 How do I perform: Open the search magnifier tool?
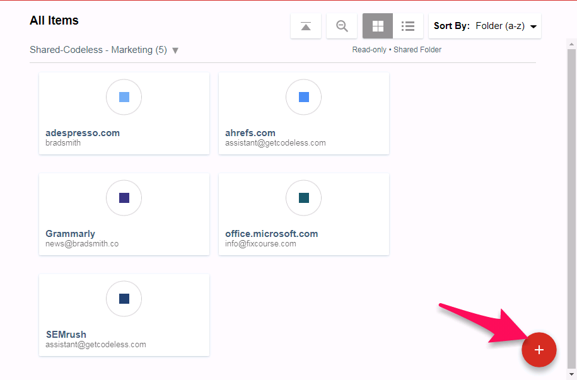pos(342,26)
